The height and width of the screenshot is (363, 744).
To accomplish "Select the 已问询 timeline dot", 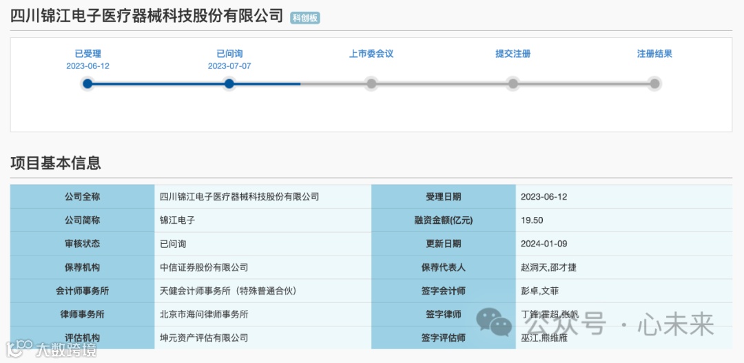I will coord(229,84).
